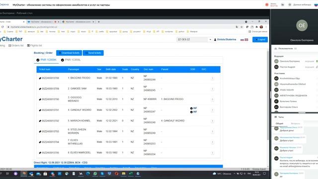
Task: Open the python bookmark folder
Action: 180,32
